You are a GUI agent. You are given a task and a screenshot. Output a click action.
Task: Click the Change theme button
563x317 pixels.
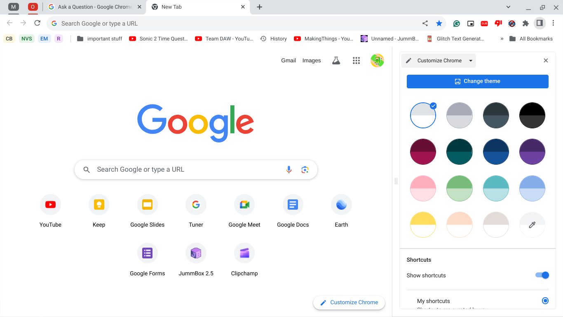click(x=477, y=81)
